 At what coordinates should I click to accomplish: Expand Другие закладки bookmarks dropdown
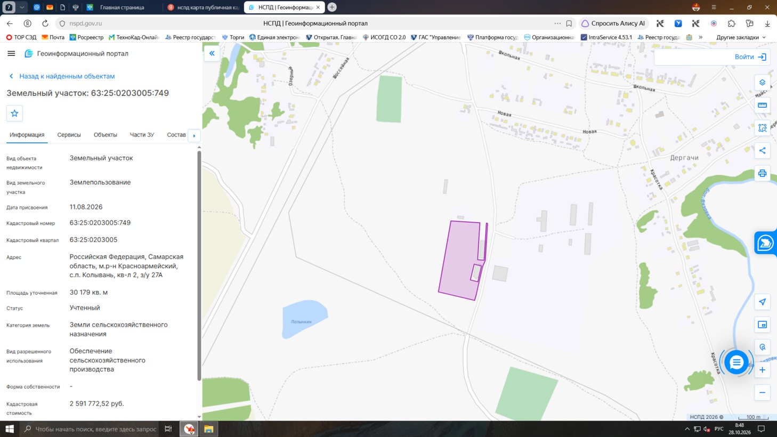[x=741, y=37]
